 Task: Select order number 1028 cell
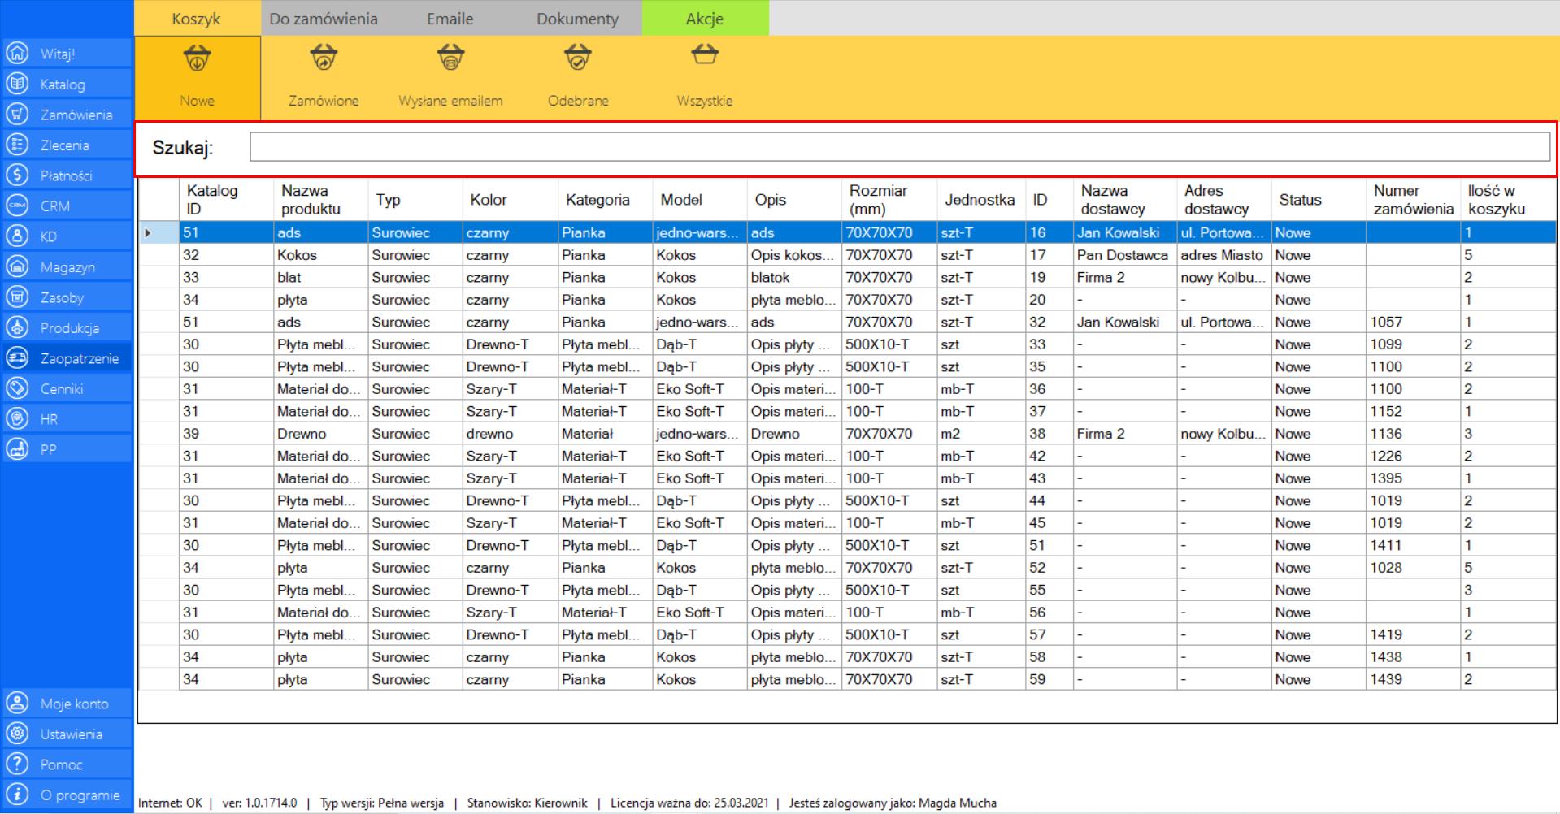pos(1413,568)
